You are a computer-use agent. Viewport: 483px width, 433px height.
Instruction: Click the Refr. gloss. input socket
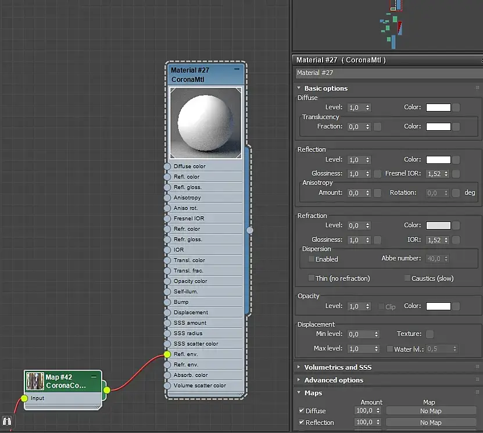(167, 239)
